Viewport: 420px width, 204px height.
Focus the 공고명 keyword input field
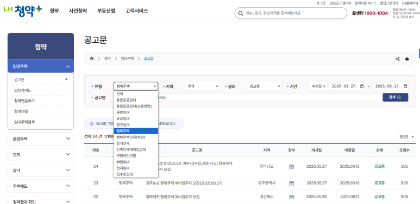point(269,97)
